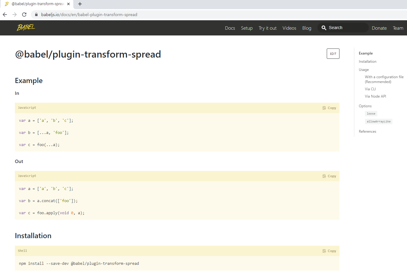
Task: Open a new browser tab with plus
Action: (x=80, y=4)
